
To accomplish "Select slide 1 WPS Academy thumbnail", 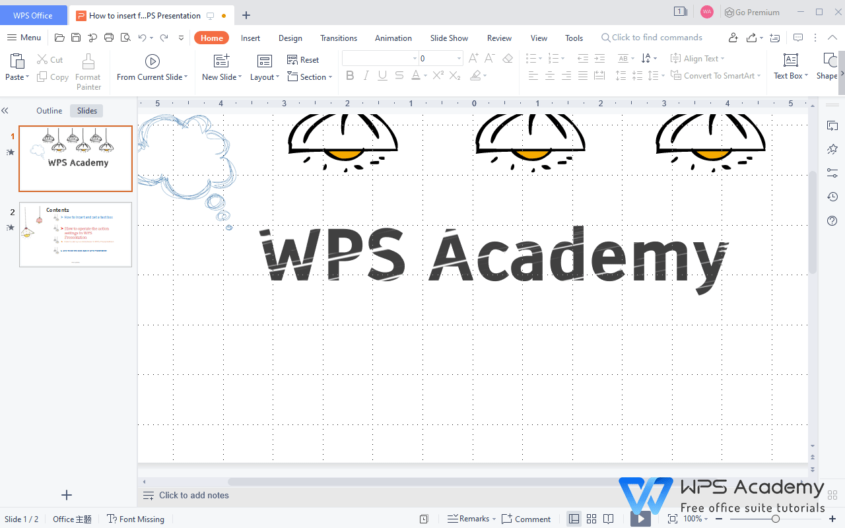I will point(76,158).
